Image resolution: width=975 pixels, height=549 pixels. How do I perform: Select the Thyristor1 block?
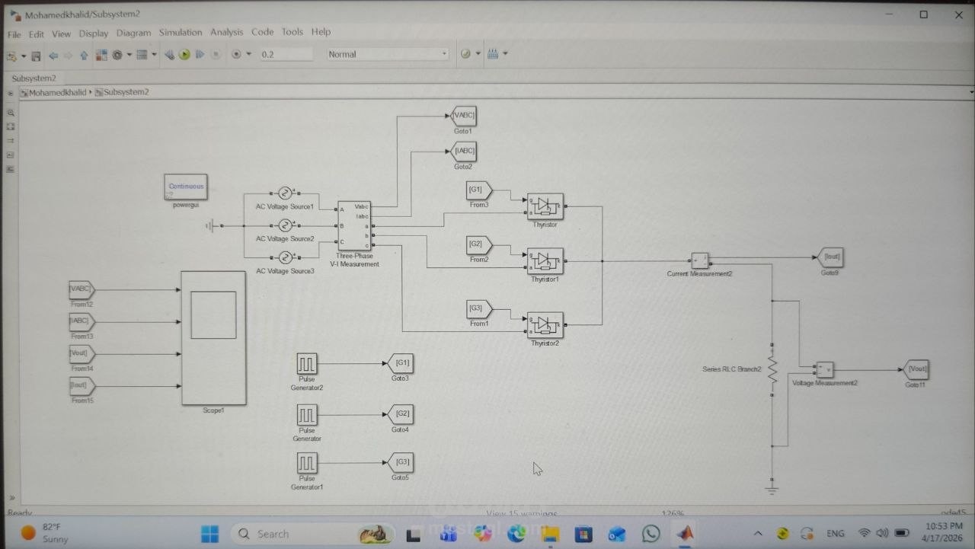[x=545, y=261]
